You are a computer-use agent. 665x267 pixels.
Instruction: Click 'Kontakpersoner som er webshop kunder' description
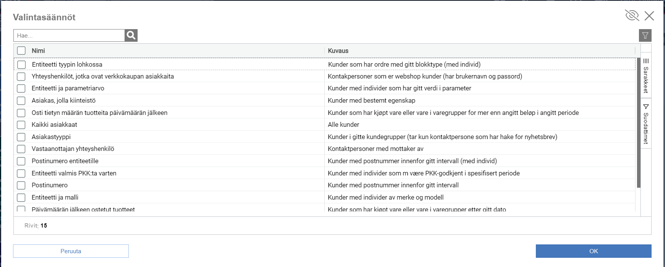click(x=425, y=76)
